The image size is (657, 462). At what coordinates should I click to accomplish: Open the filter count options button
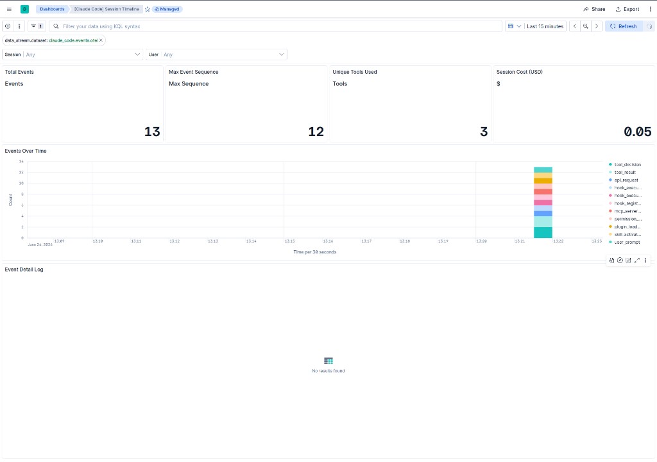pyautogui.click(x=37, y=26)
